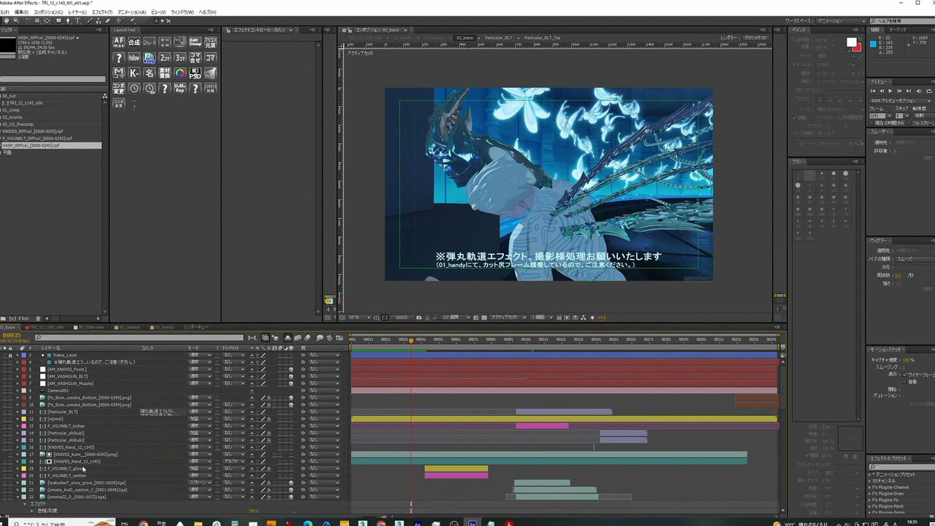Click the play button in Preview panel
Screen dimensions: 935x526
890,91
